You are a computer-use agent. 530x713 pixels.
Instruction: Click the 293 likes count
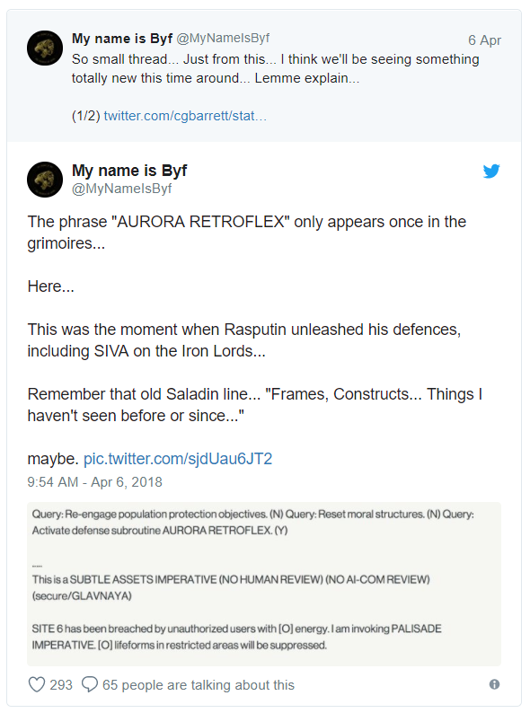tap(61, 685)
